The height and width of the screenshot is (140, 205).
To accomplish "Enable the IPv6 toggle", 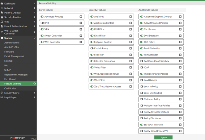I will 42,23.
